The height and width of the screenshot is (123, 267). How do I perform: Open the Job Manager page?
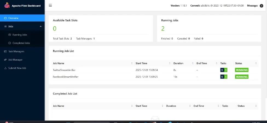15,60
